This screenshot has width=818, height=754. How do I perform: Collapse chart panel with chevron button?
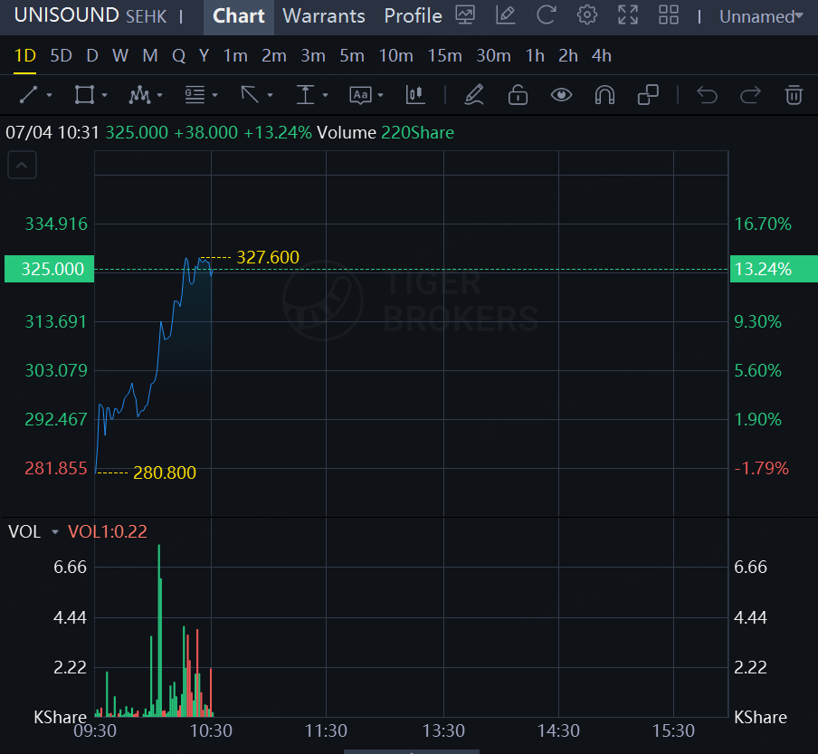click(x=23, y=166)
